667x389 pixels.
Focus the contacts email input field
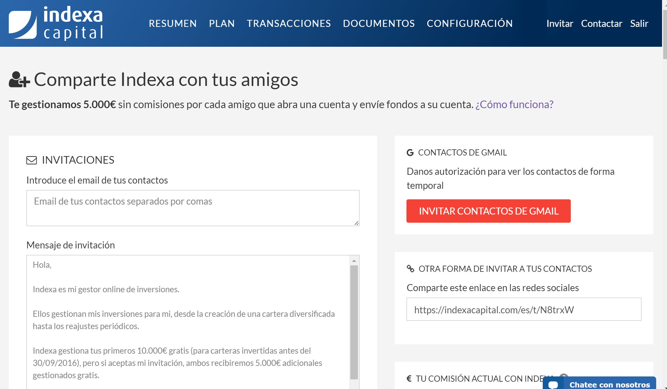point(193,208)
